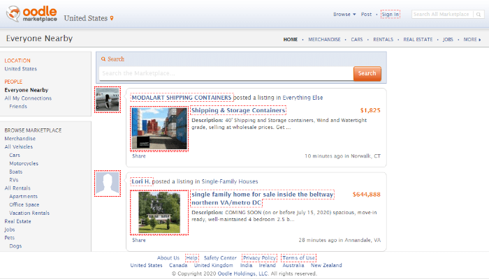This screenshot has width=489, height=279.
Task: Open Lori H. default profile avatar
Action: click(108, 183)
